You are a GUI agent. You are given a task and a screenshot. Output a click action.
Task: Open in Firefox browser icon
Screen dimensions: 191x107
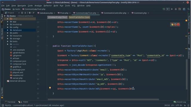175,24
